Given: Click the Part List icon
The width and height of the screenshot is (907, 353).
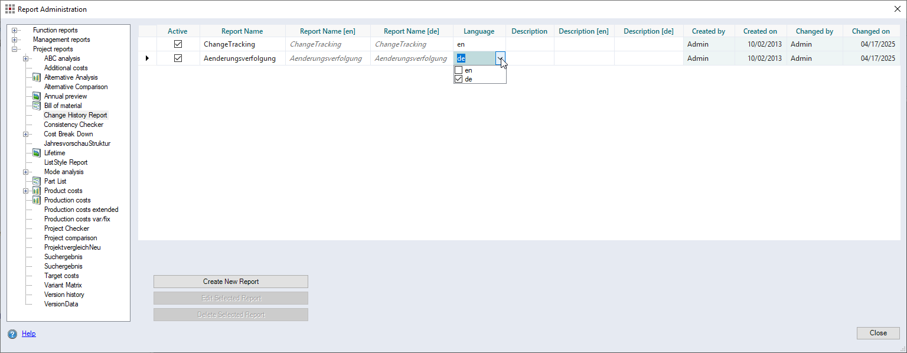Looking at the screenshot, I should (x=36, y=181).
